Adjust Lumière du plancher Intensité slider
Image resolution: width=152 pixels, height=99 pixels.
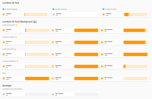coord(37,66)
